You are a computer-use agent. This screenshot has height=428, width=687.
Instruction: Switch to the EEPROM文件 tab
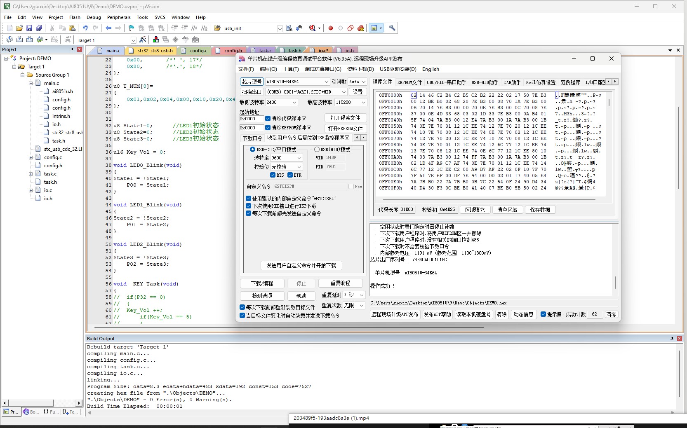[x=409, y=82]
